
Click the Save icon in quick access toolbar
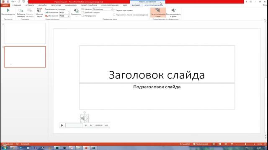coord(8,2)
